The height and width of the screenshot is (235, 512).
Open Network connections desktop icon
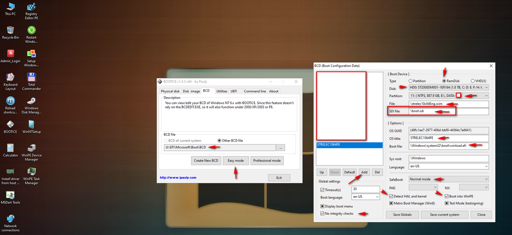[x=10, y=223]
